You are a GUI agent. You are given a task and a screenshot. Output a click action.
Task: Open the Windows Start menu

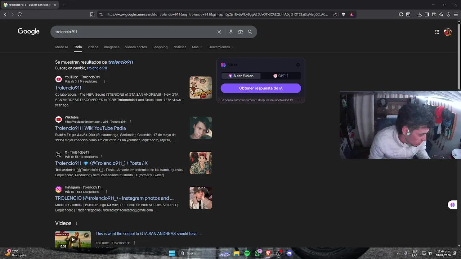point(172,253)
